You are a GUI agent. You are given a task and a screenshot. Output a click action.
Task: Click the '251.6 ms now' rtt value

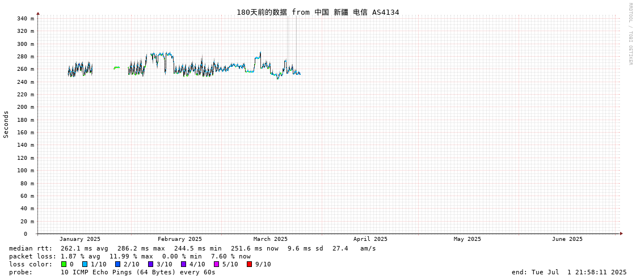[x=255, y=248]
